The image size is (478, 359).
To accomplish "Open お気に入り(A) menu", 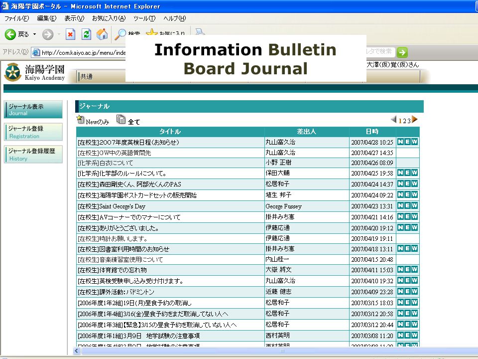I will pos(109,18).
